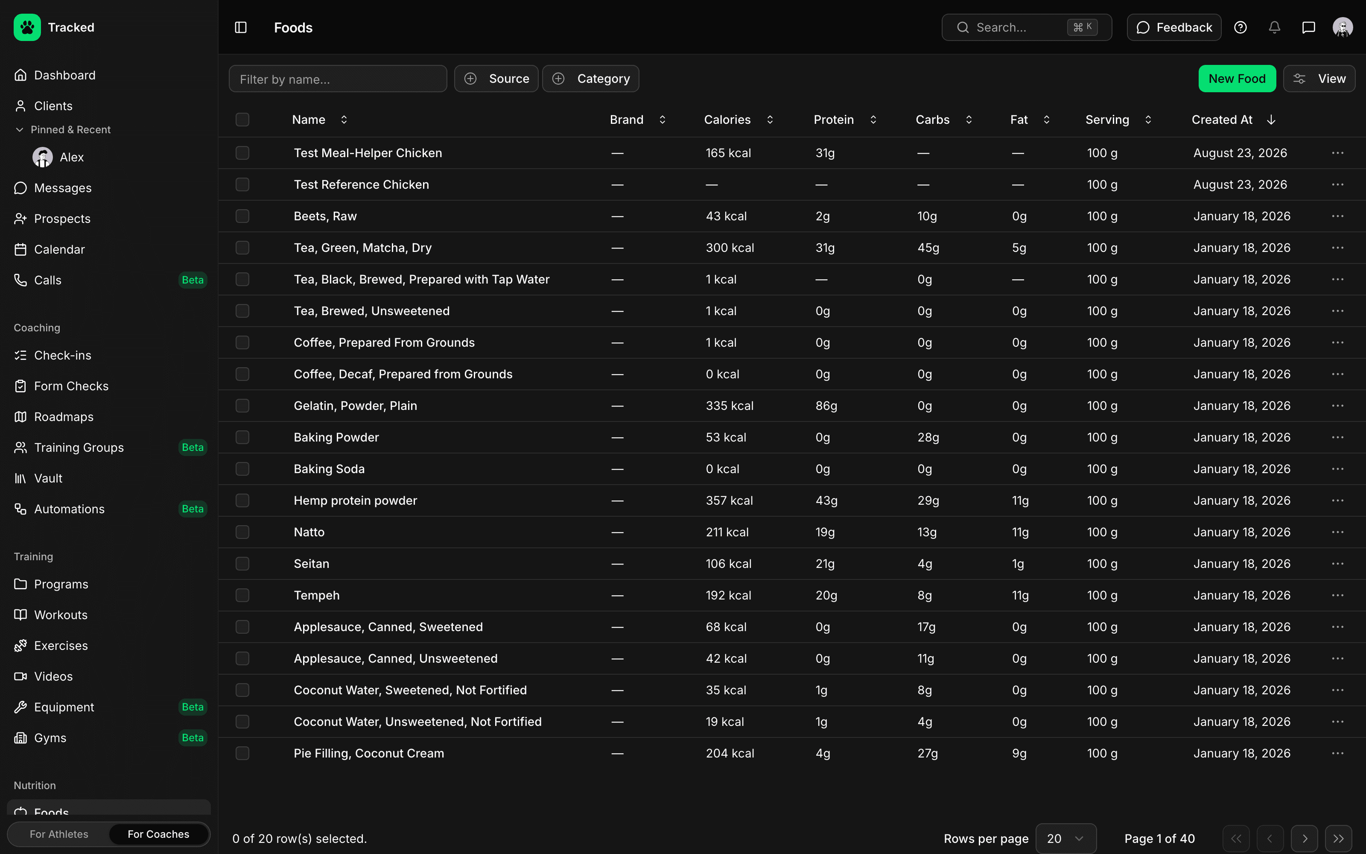Screen dimensions: 1366x854
Task: Jump to last page arrow
Action: point(1338,838)
